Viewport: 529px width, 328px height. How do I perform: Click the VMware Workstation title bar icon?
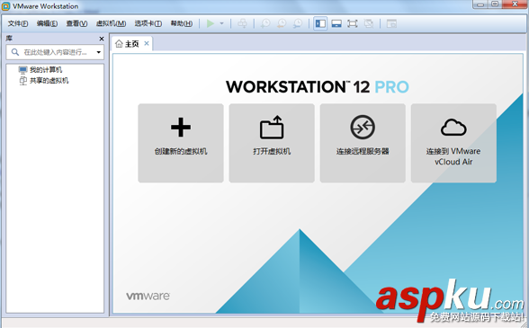coord(5,6)
